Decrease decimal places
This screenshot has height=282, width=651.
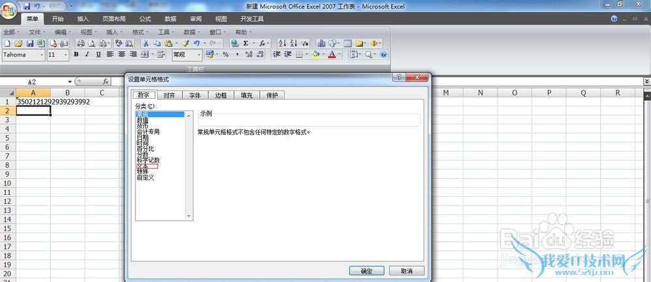tap(260, 55)
